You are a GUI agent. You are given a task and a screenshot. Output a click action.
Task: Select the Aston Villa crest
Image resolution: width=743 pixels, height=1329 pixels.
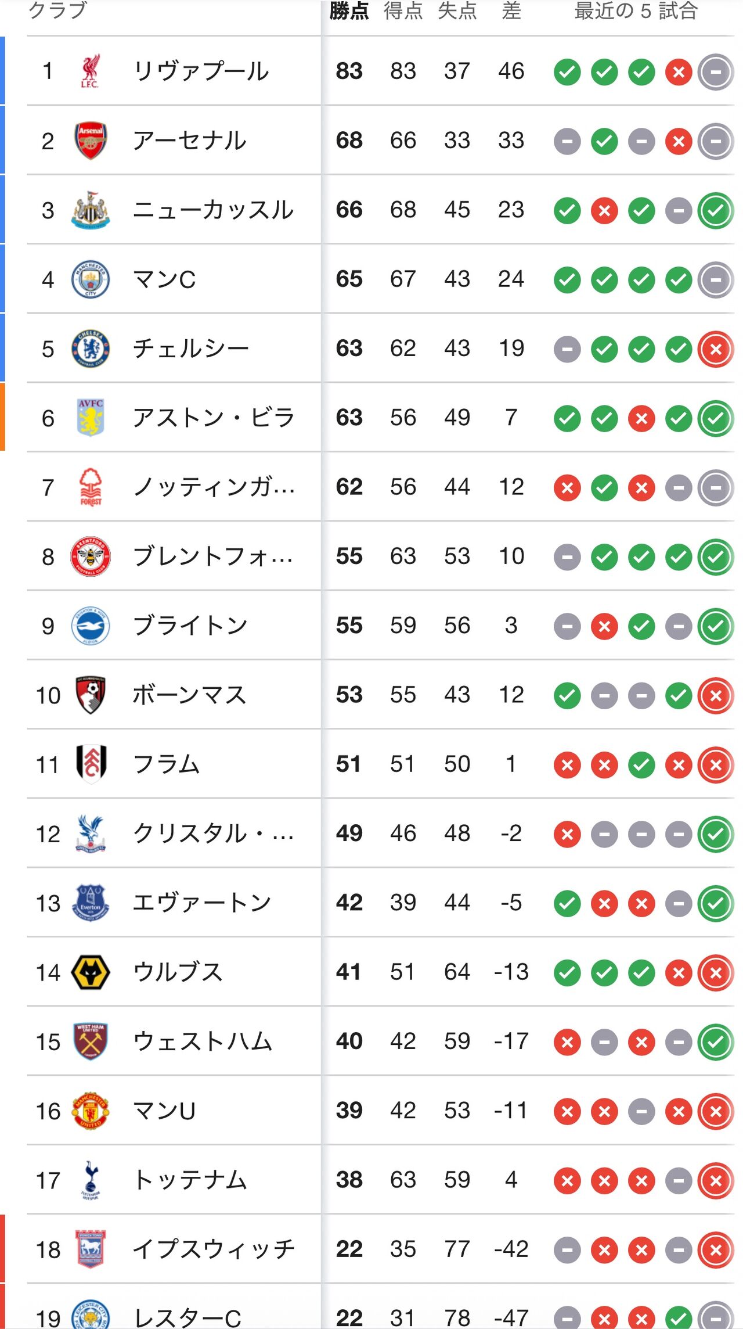tap(90, 418)
